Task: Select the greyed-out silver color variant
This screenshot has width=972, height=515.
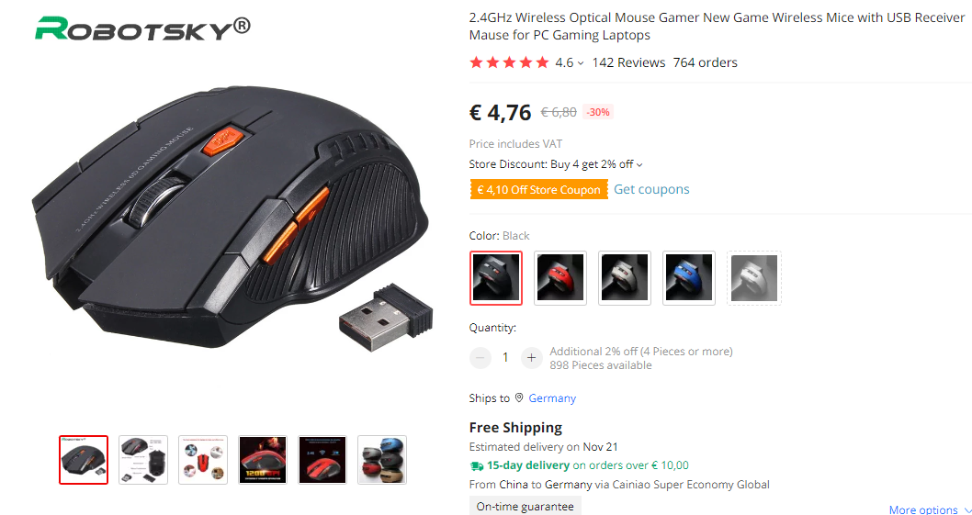Action: tap(753, 277)
